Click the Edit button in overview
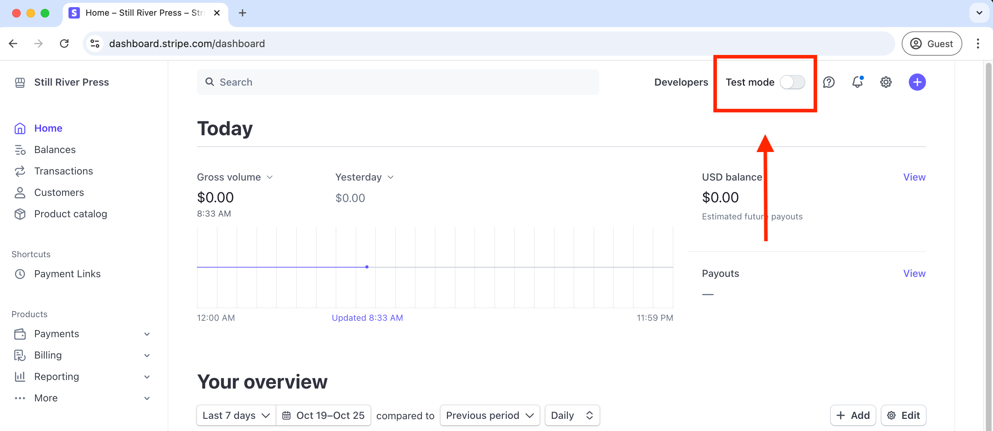993x431 pixels. click(903, 415)
